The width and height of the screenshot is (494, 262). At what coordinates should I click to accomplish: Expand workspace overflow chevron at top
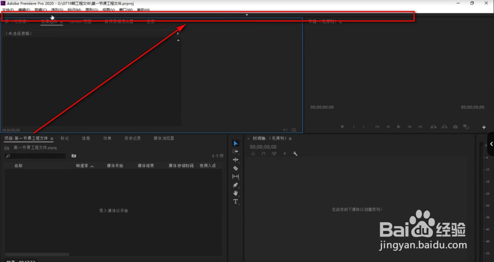[247, 15]
